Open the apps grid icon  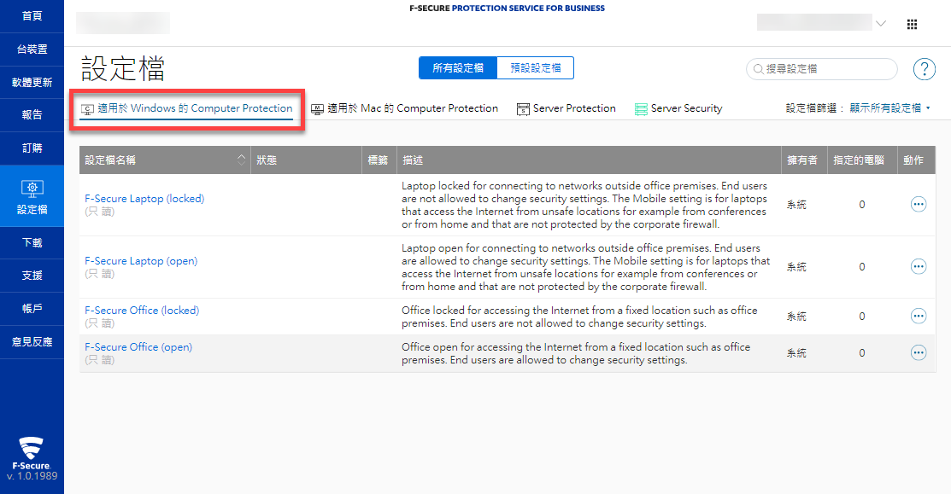[x=912, y=25]
